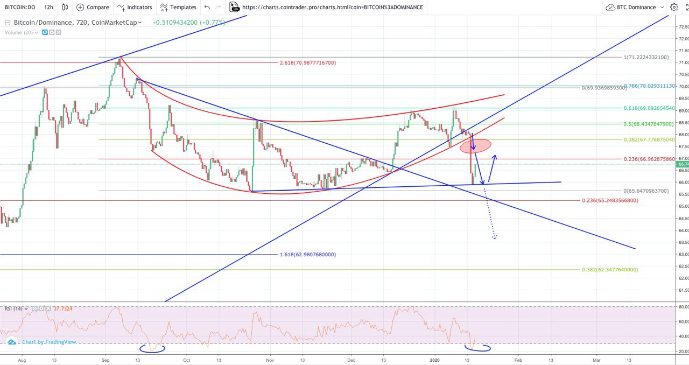Image resolution: width=689 pixels, height=365 pixels.
Task: Change the 12h time interval
Action: pyautogui.click(x=49, y=8)
